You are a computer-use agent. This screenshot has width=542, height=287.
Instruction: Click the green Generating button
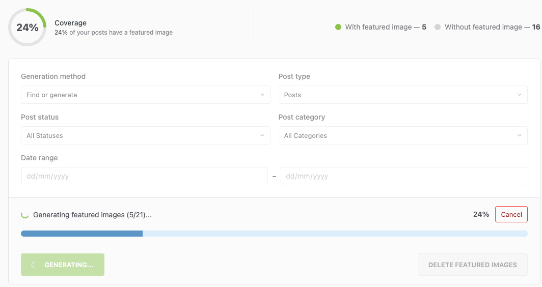63,265
